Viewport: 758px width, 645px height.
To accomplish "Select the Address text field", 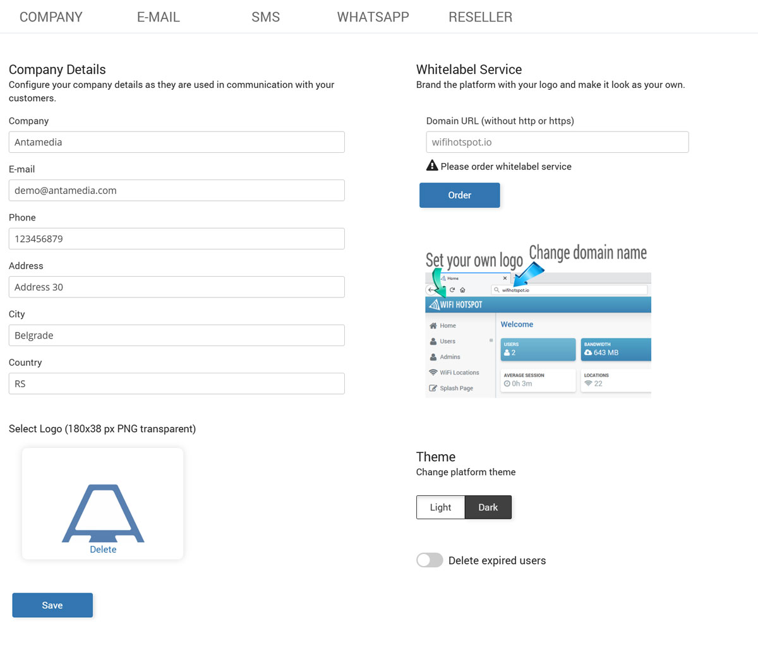I will click(x=176, y=287).
